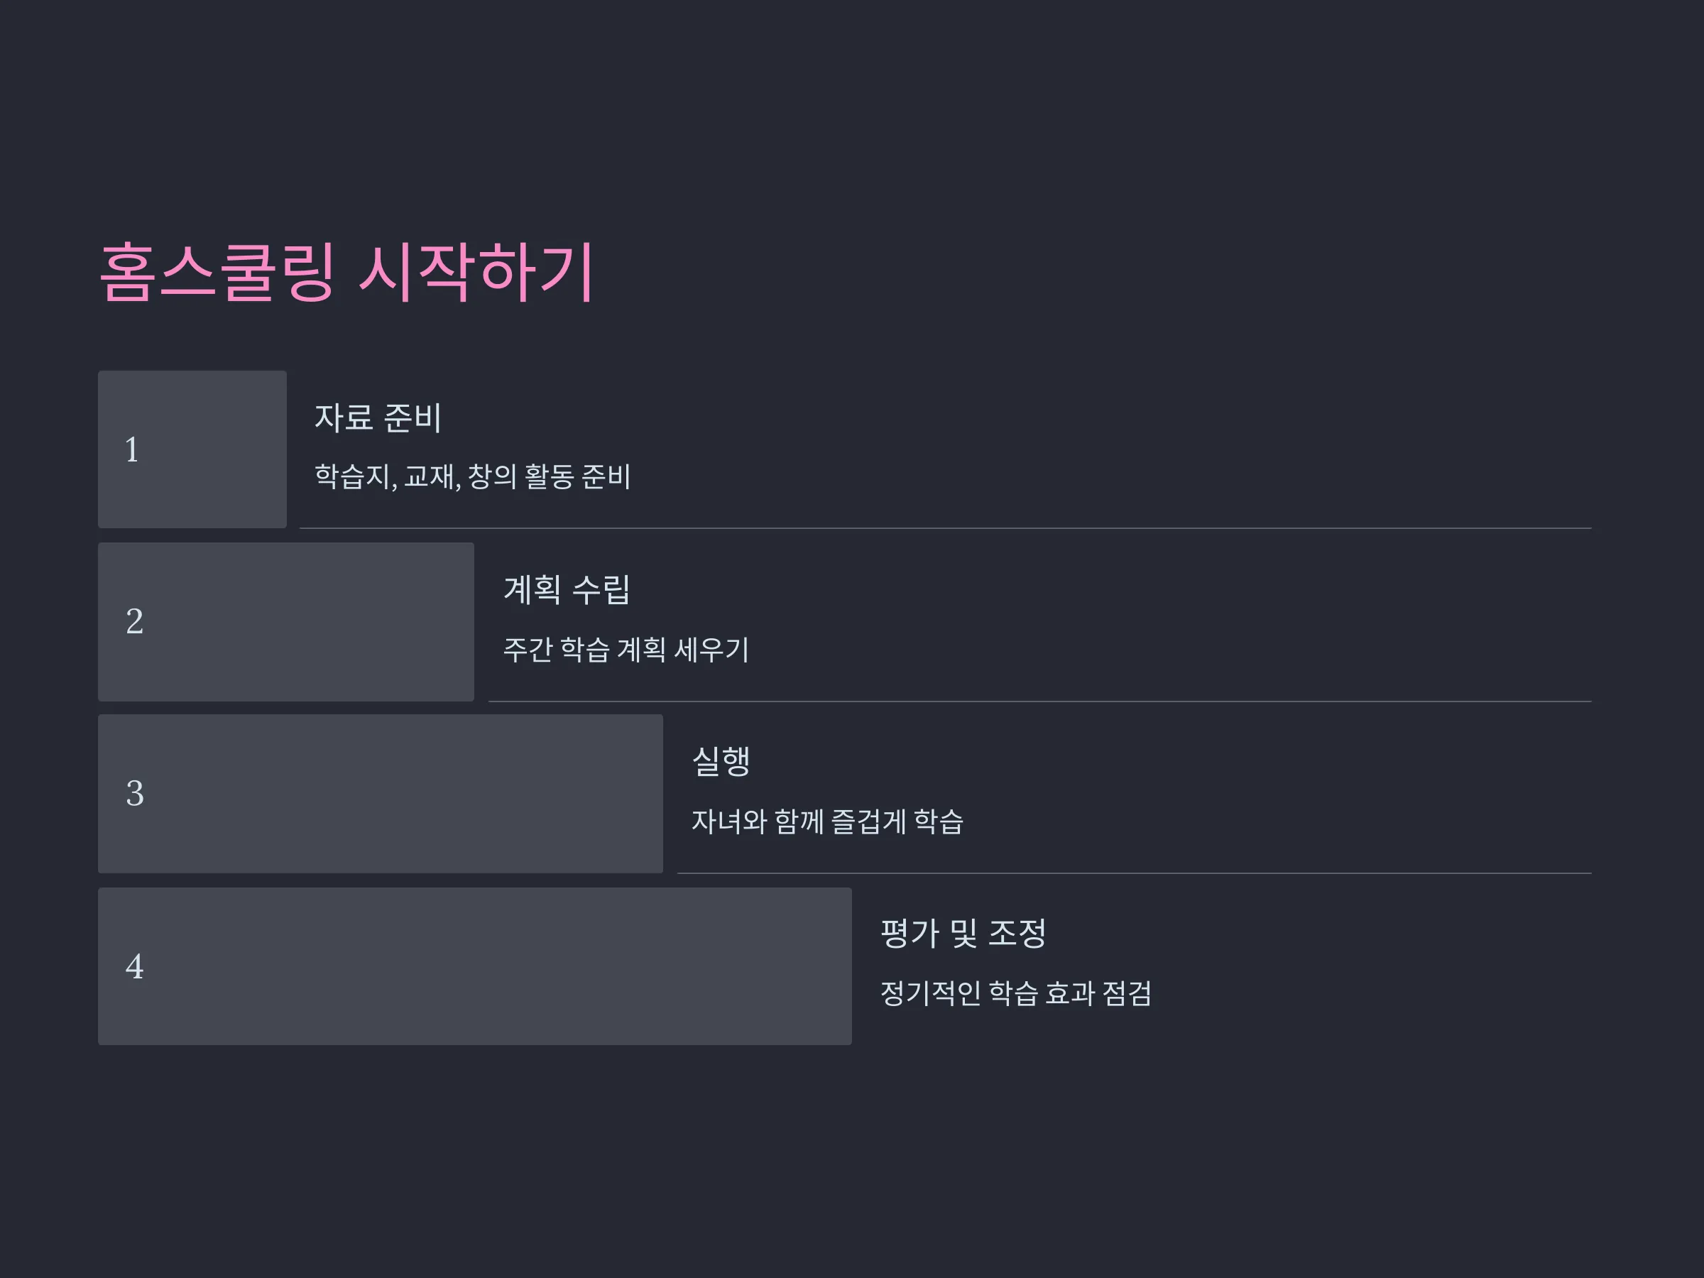1704x1278 pixels.
Task: Click the step 4 numbered box
Action: point(474,966)
